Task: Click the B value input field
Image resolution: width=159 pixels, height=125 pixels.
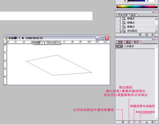Action: tap(150, 1)
